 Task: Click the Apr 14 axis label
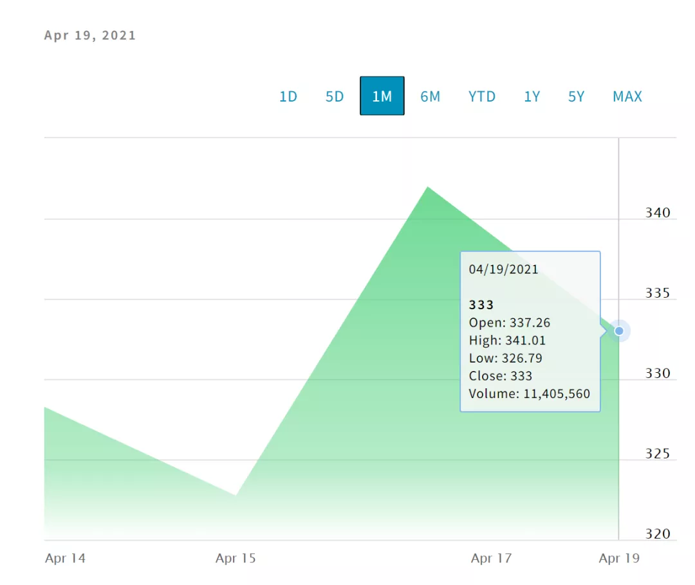coord(65,558)
